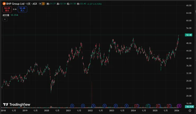Click the 52.40 current price label on axis

pos(189,35)
